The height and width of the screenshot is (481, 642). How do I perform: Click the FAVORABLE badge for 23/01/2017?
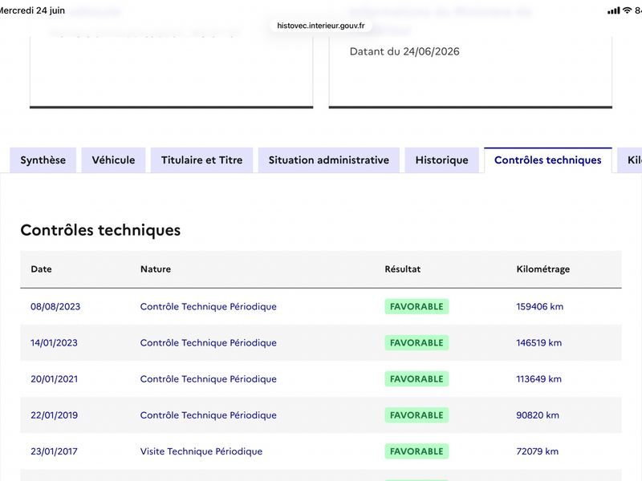416,451
